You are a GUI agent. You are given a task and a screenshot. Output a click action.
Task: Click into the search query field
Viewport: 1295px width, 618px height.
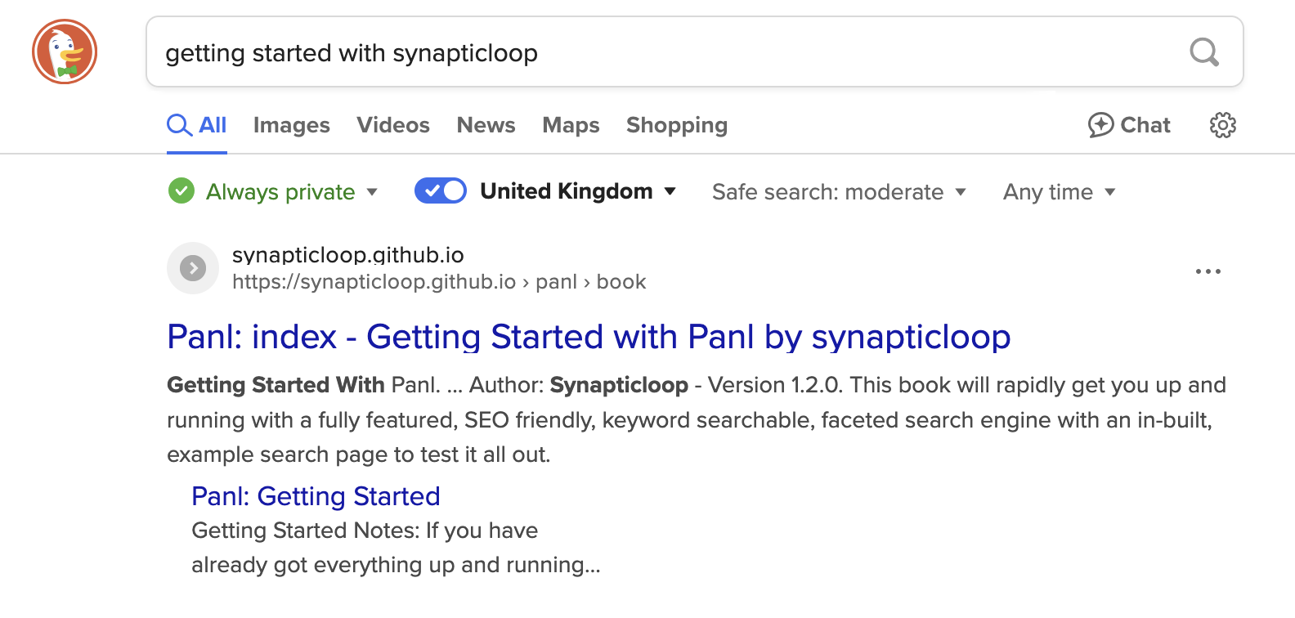tap(654, 53)
